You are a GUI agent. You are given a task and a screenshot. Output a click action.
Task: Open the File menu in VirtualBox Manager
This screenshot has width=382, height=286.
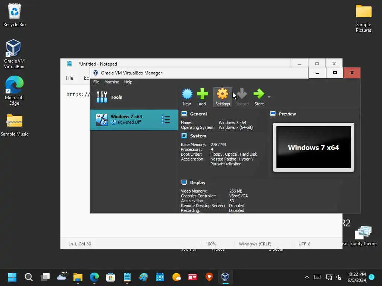pyautogui.click(x=96, y=82)
